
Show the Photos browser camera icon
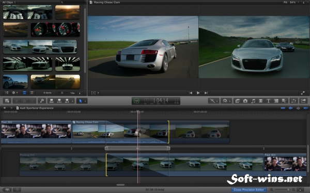point(245,101)
